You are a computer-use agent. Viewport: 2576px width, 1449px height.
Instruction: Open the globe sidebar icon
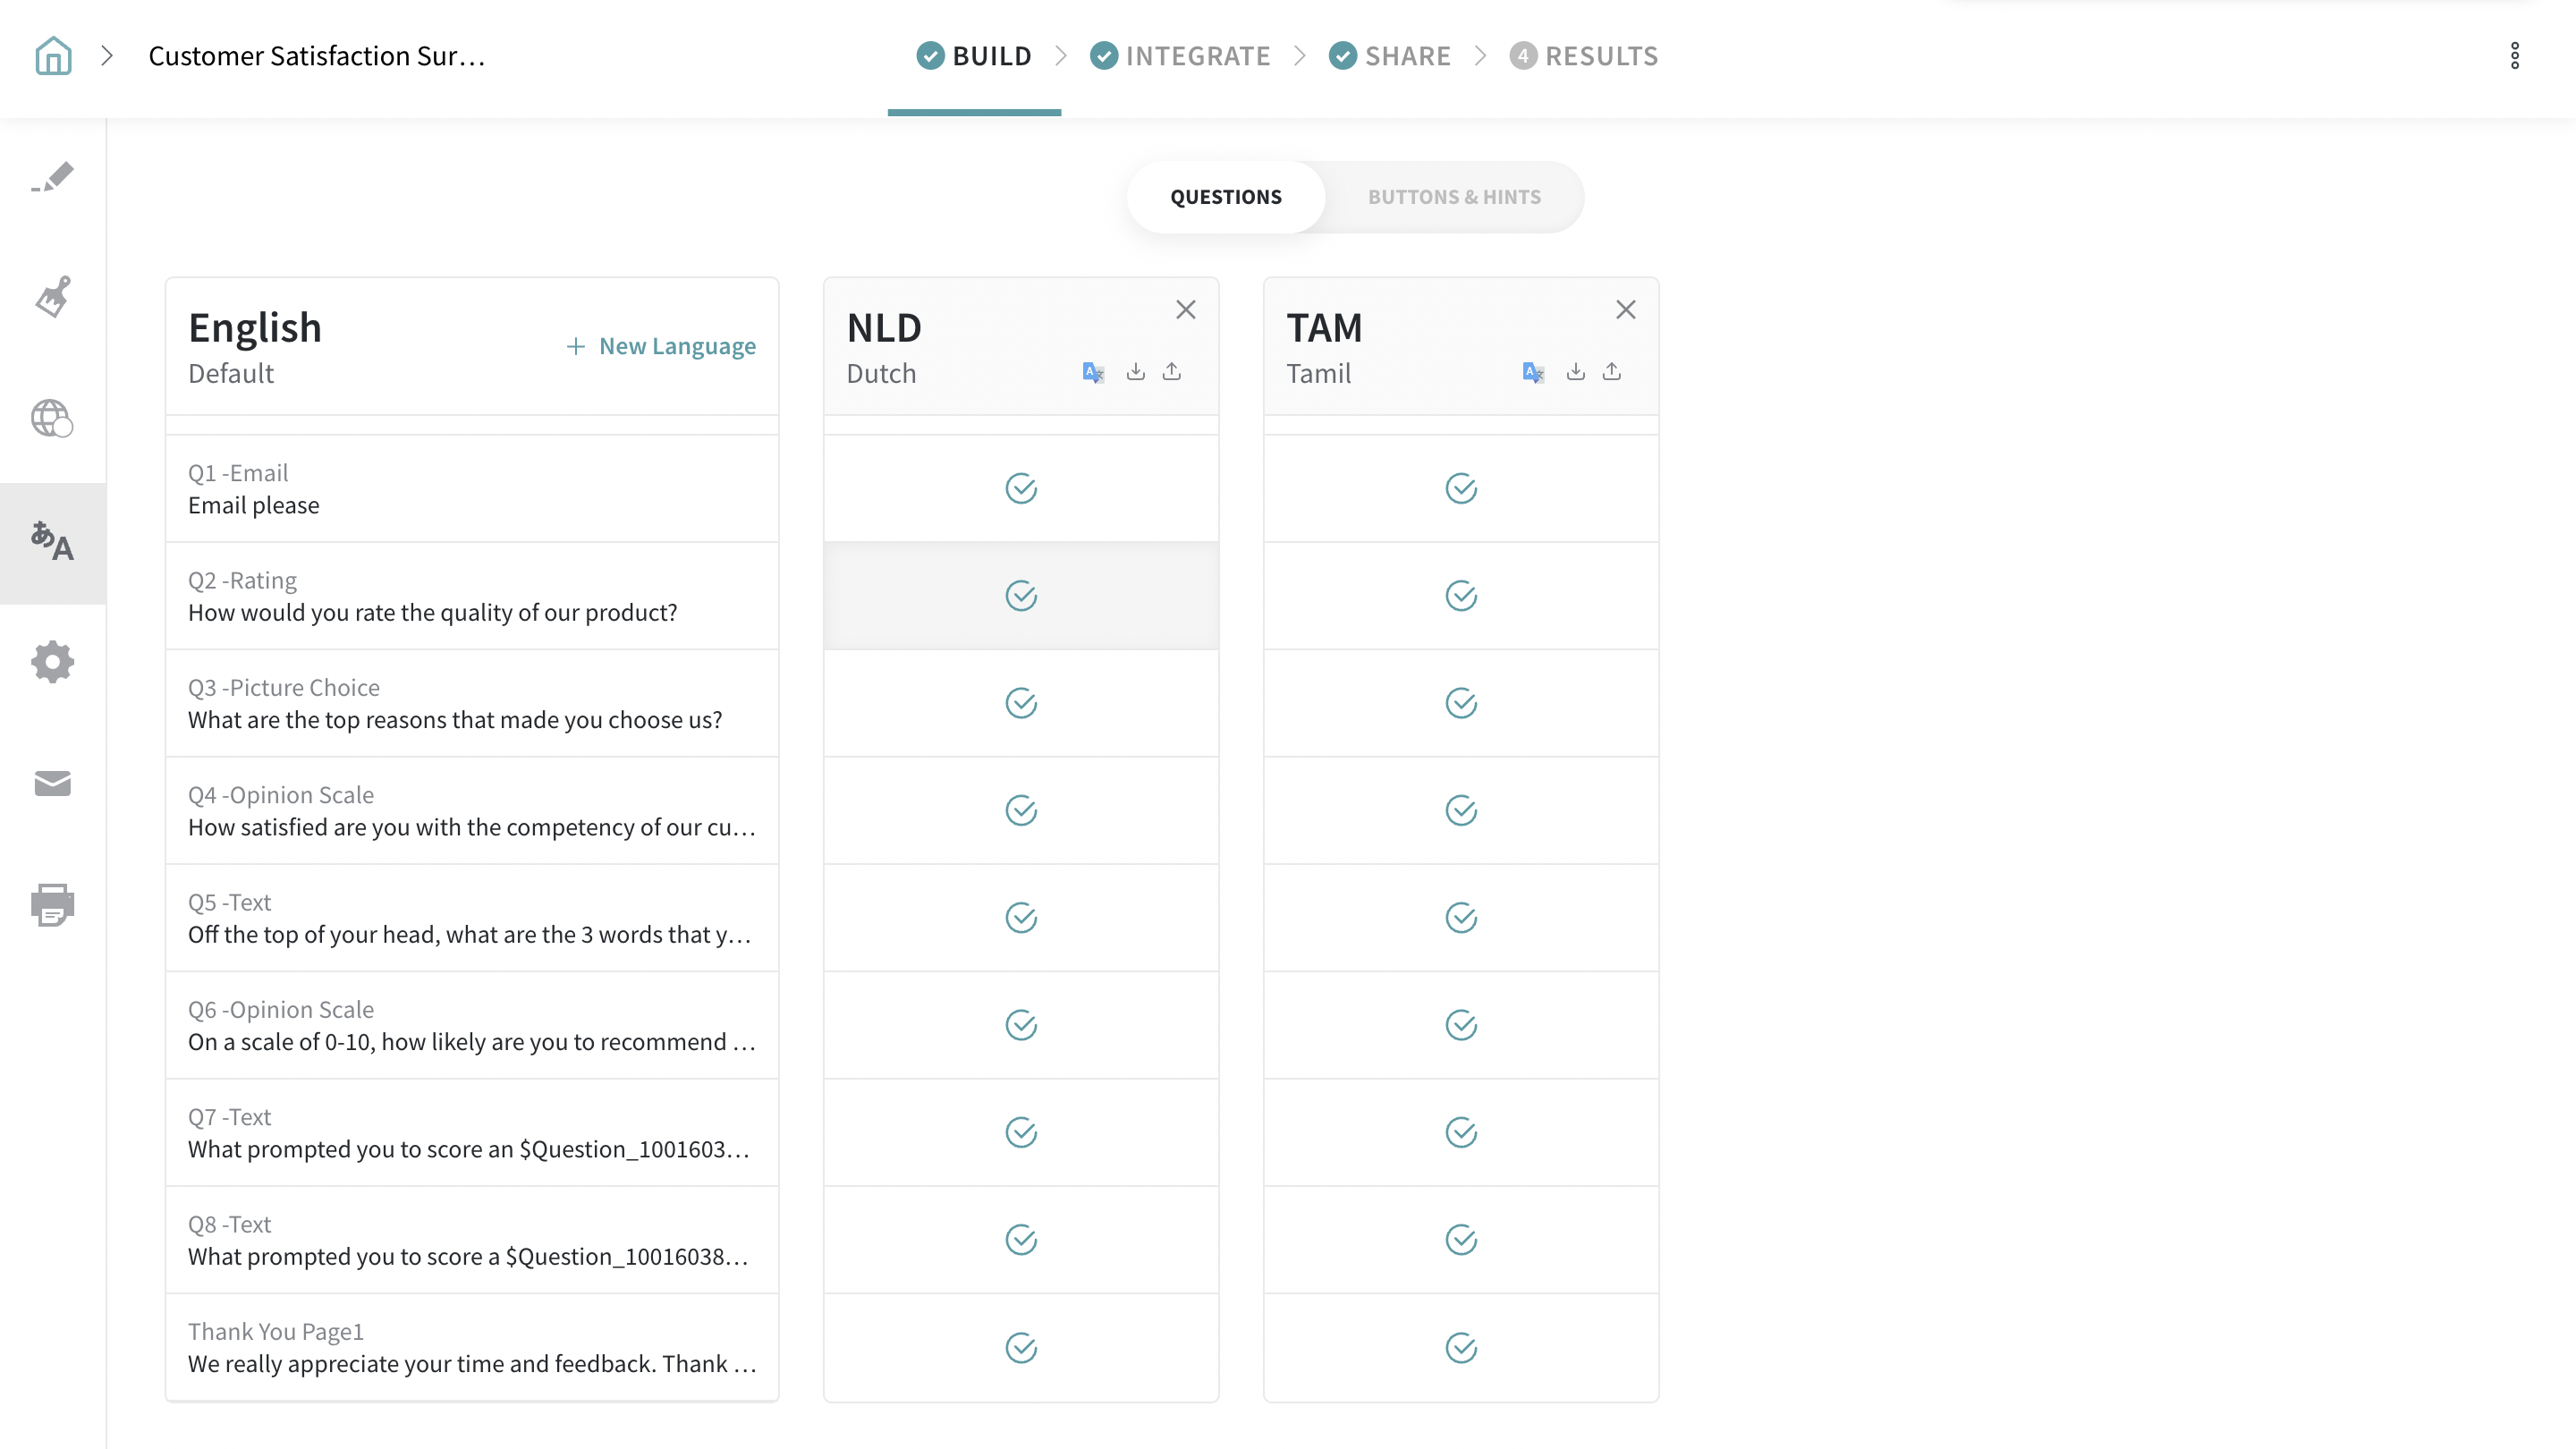click(52, 418)
